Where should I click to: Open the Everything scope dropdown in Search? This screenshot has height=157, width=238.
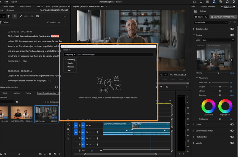tap(70, 55)
